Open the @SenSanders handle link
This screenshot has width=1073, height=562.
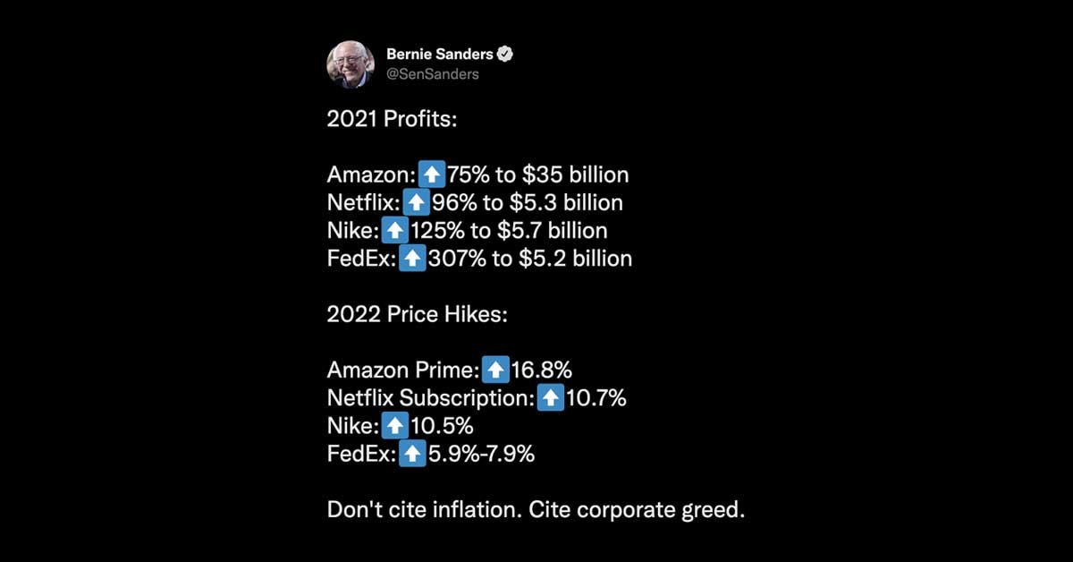coord(432,74)
